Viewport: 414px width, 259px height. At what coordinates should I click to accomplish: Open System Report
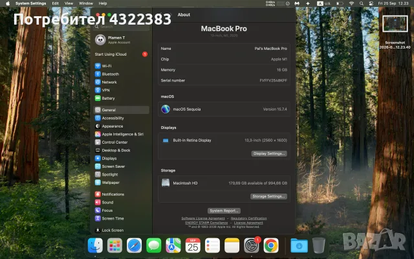(x=224, y=210)
